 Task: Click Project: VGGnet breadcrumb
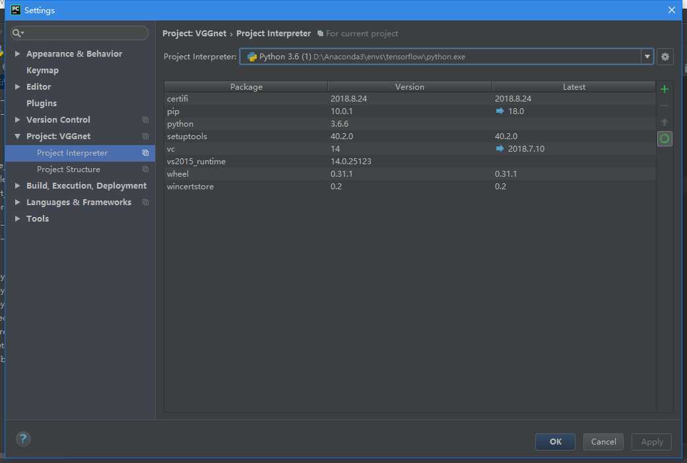pos(195,33)
